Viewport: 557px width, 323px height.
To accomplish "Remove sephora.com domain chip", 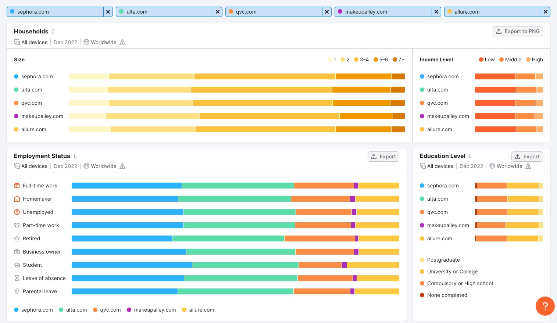I will coord(108,12).
